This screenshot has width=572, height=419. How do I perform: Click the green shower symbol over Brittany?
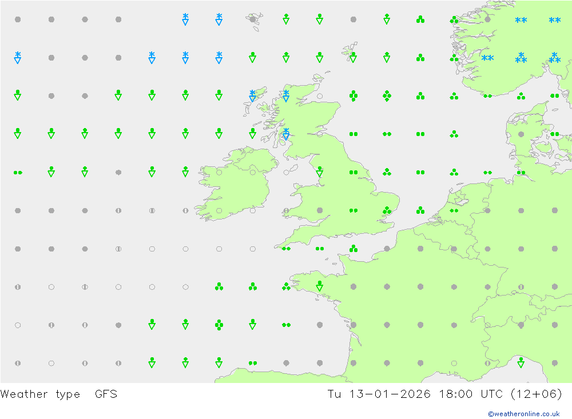(x=320, y=286)
